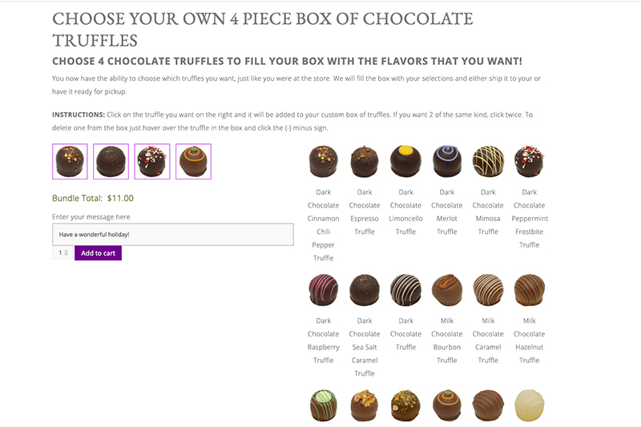Pick the Milk Chocolate Bourbon Truffle
Screen dimensions: 641x427
click(x=447, y=290)
